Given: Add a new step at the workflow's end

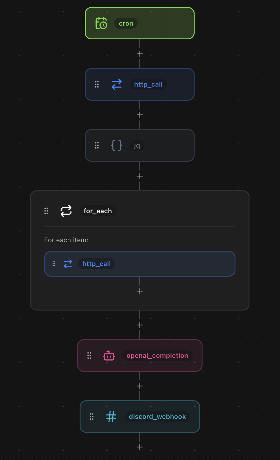Looking at the screenshot, I should point(140,447).
